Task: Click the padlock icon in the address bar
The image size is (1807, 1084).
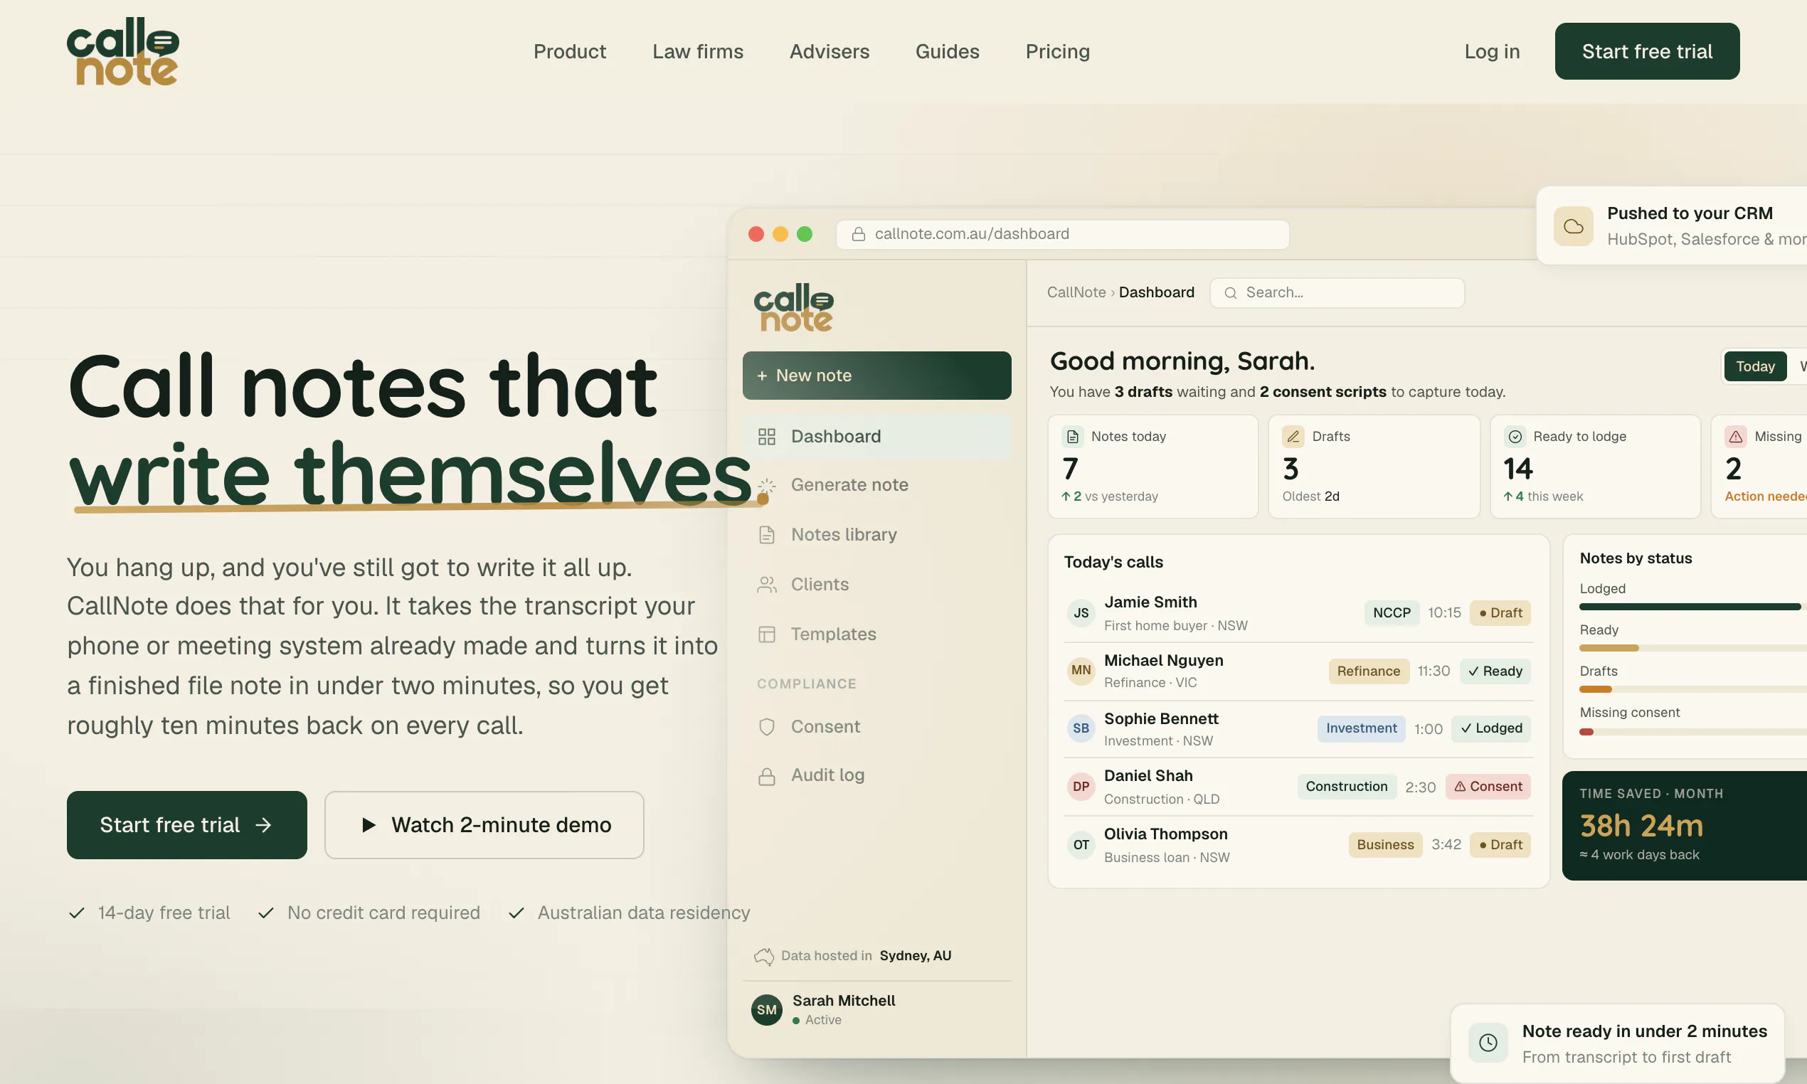Action: click(858, 234)
